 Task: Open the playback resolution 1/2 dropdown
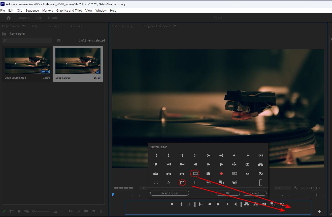(282, 188)
